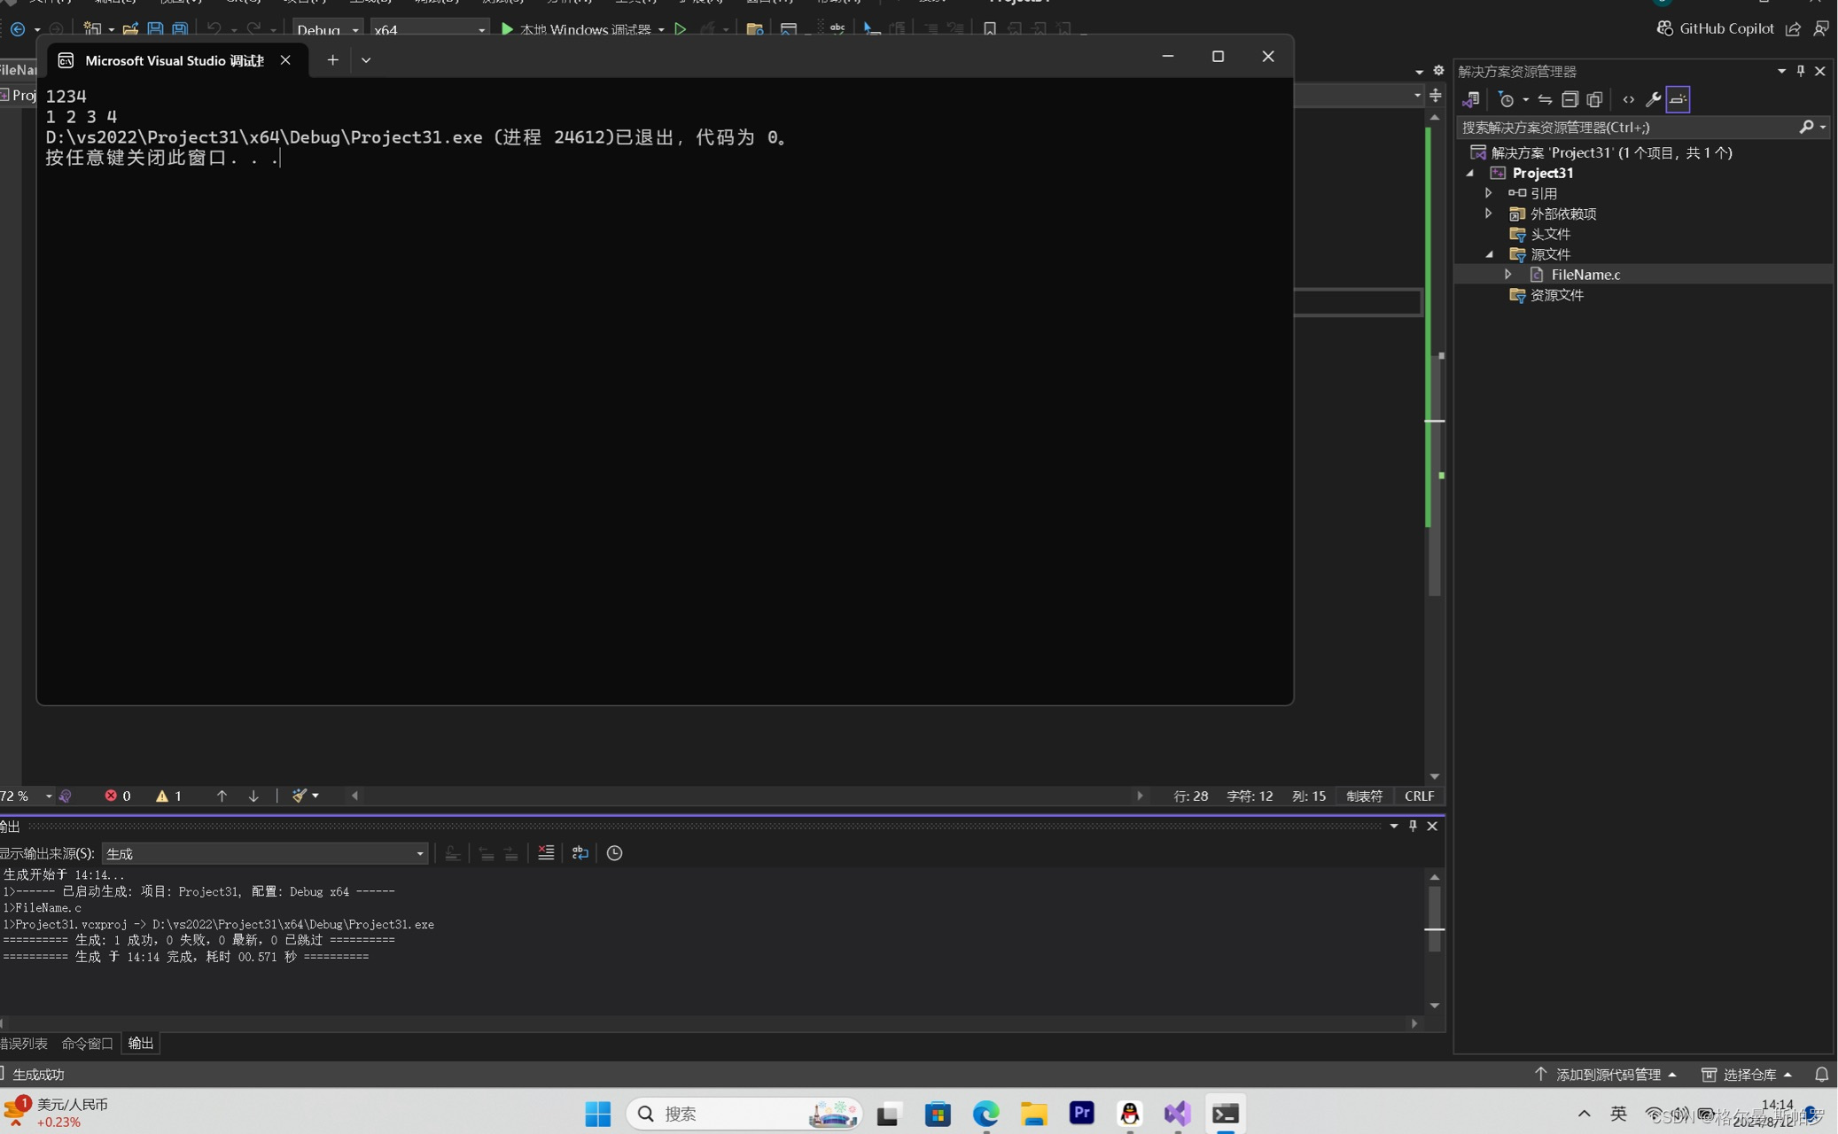
Task: Switch to the 输出 bottom tab
Action: pyautogui.click(x=141, y=1043)
